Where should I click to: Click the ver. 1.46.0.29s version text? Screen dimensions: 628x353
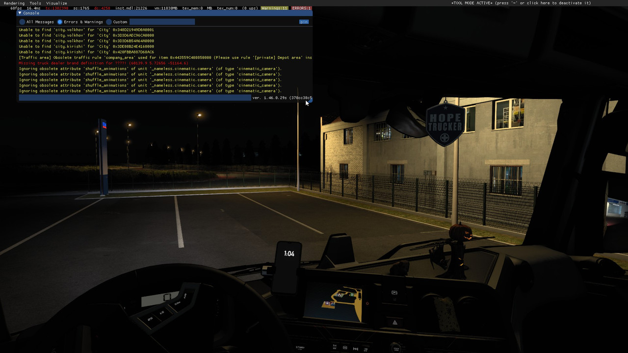tap(282, 98)
